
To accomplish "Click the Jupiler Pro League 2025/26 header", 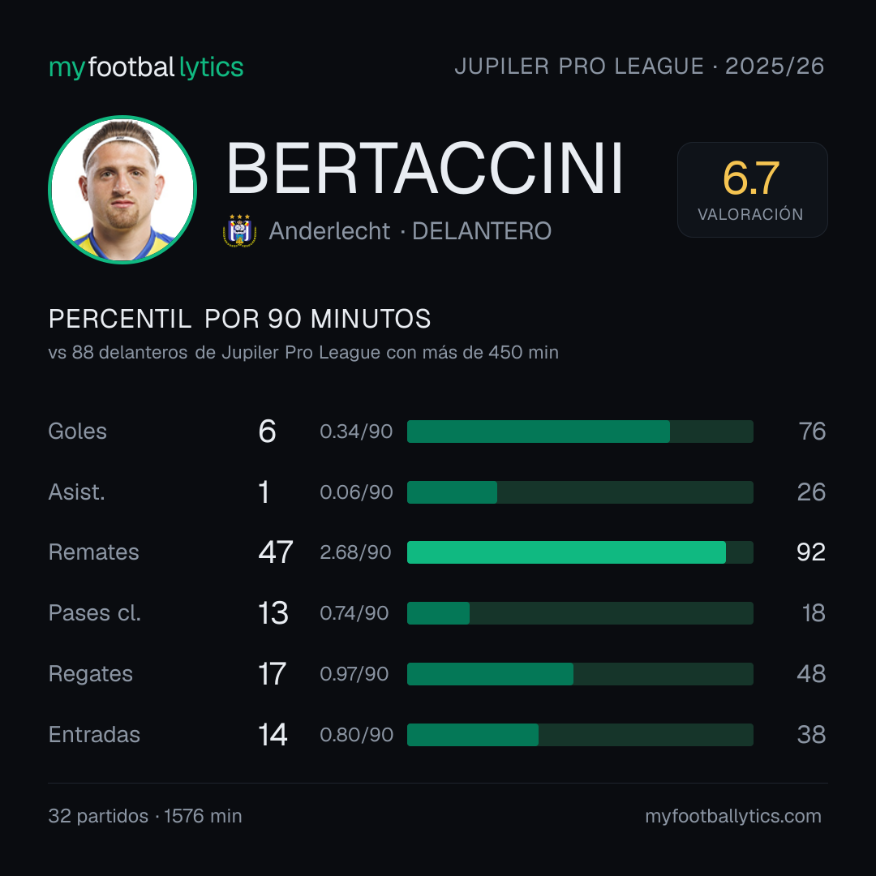I will [639, 66].
